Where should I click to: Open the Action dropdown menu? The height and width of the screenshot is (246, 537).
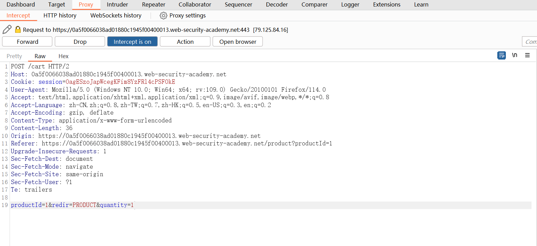pyautogui.click(x=185, y=42)
